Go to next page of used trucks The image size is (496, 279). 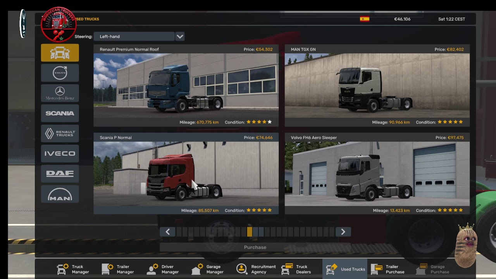pyautogui.click(x=343, y=232)
